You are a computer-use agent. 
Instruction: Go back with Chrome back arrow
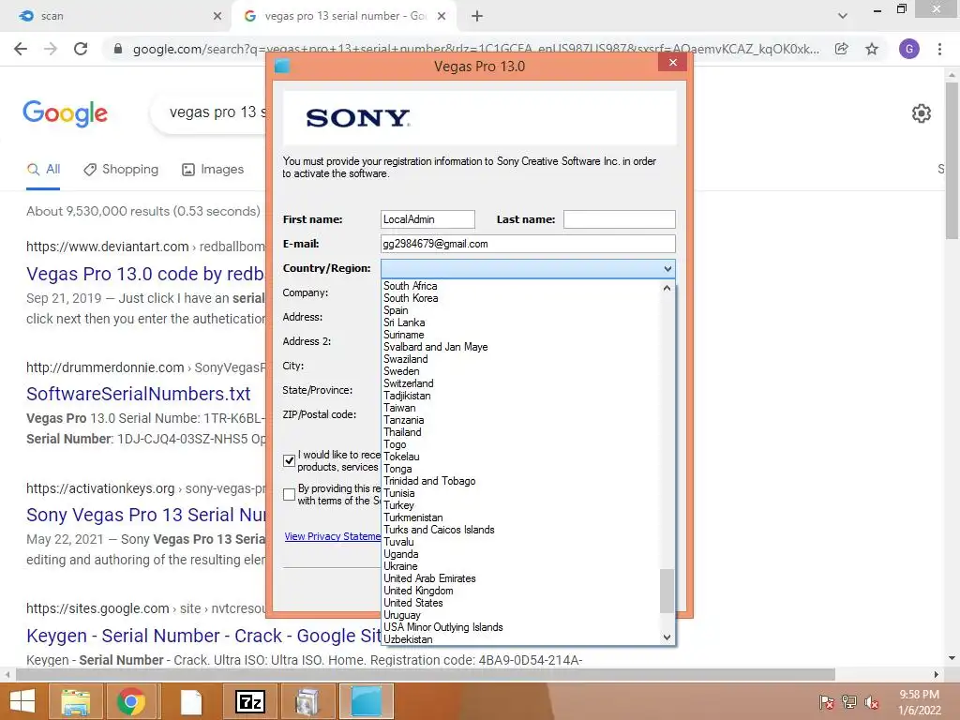21,49
